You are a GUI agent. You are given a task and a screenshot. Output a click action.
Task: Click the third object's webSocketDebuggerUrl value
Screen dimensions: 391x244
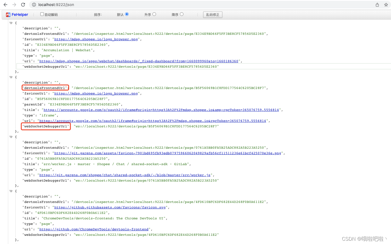[x=146, y=180]
